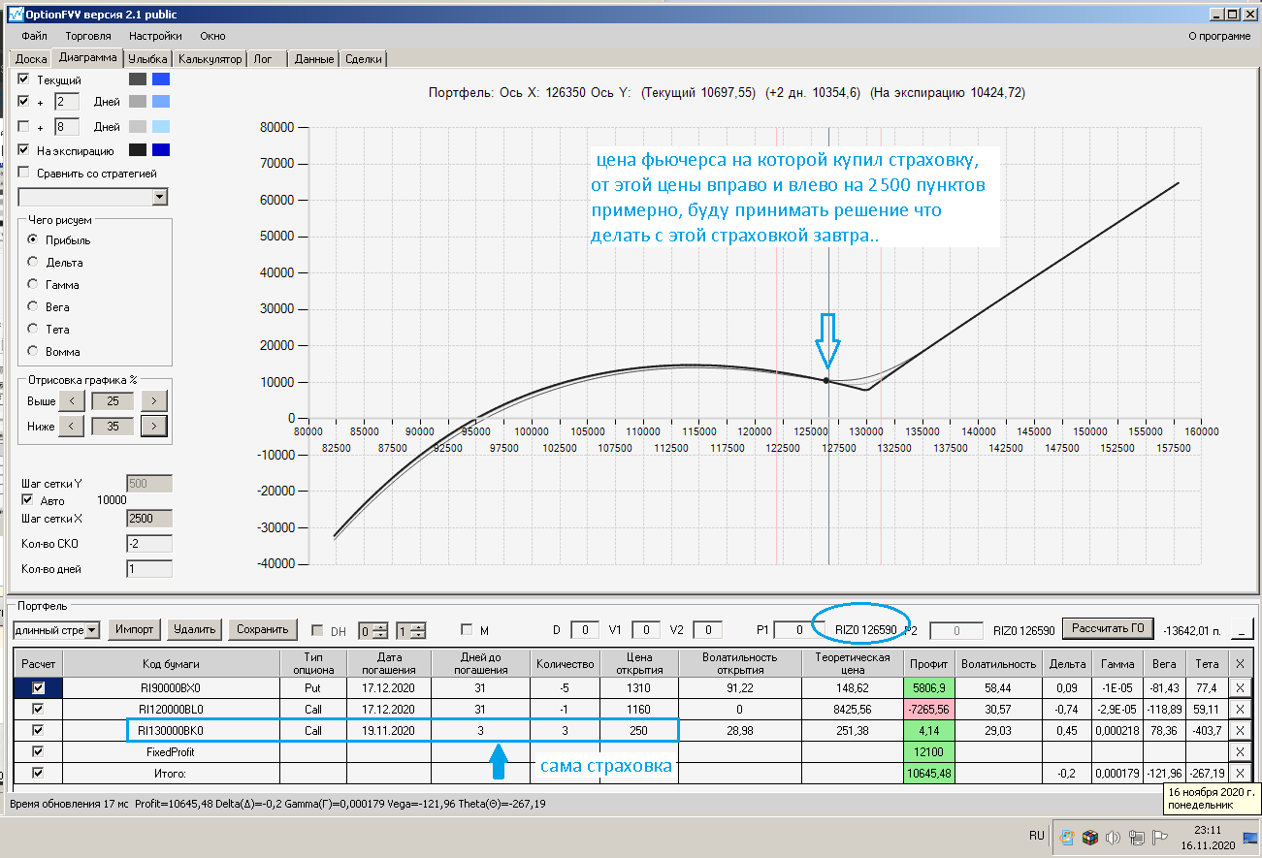
Task: Click the second DH spinner showing 1
Action: [x=410, y=630]
